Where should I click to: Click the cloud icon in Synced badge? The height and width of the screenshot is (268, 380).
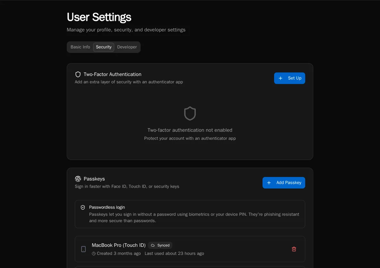click(153, 245)
